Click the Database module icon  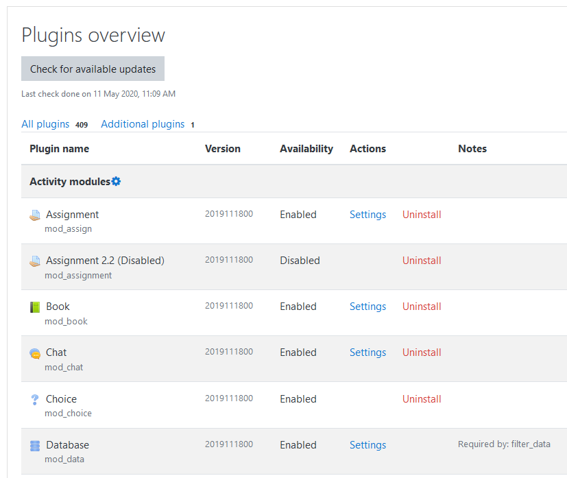click(35, 446)
